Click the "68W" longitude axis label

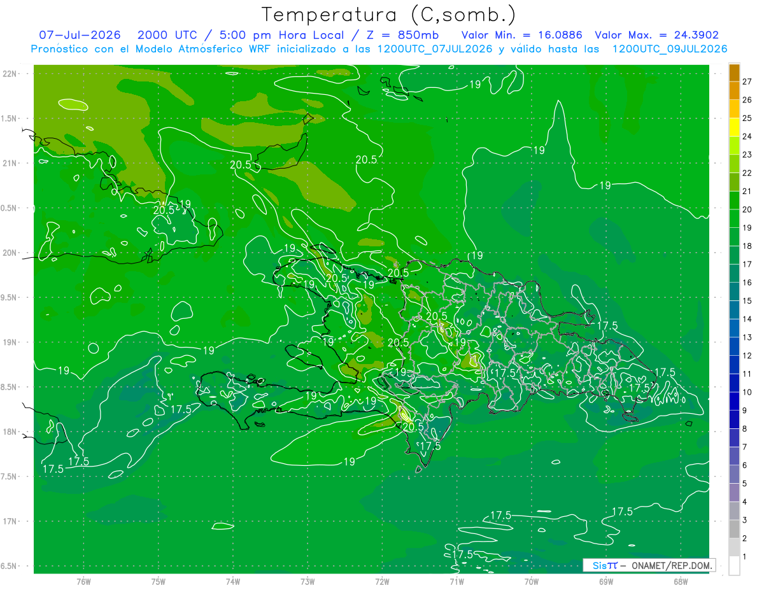pos(681,582)
